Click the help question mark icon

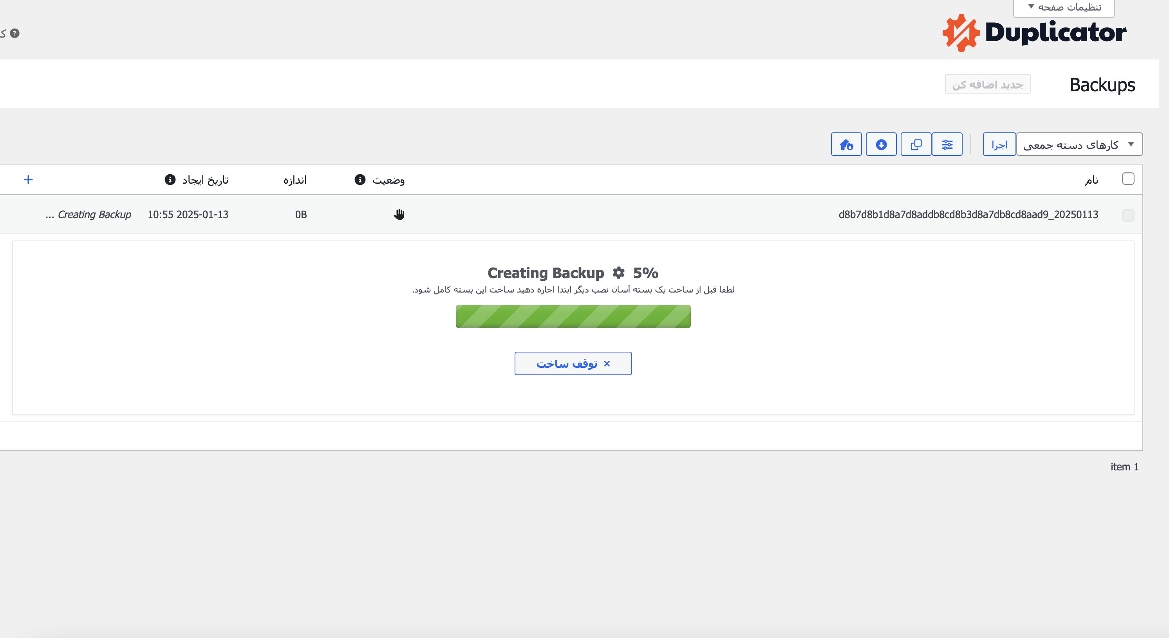point(14,33)
